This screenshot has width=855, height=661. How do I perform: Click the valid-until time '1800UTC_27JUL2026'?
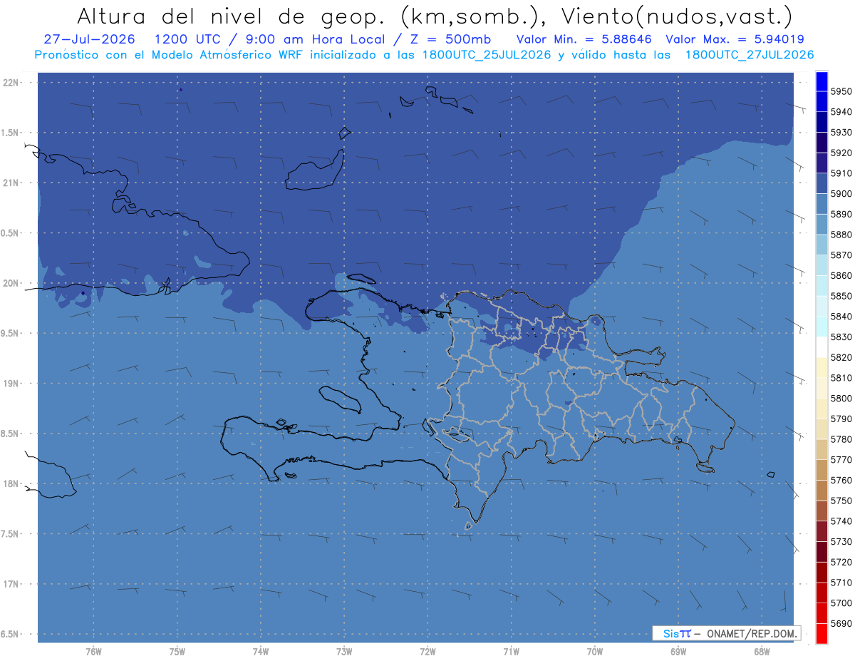[750, 55]
